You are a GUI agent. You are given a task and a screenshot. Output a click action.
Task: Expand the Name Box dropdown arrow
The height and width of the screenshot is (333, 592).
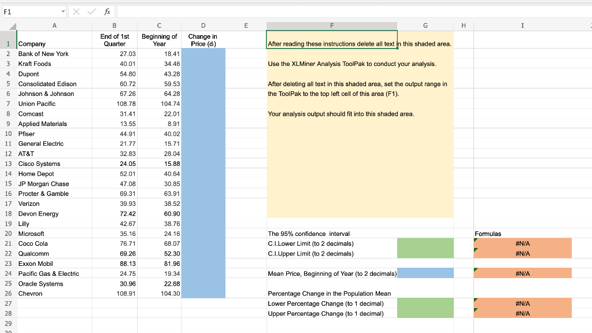tap(62, 12)
